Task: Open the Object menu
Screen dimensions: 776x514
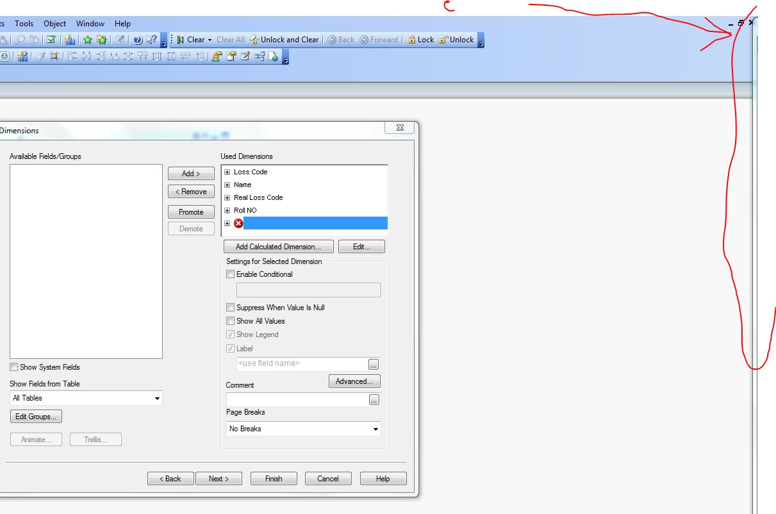Action: coord(54,24)
